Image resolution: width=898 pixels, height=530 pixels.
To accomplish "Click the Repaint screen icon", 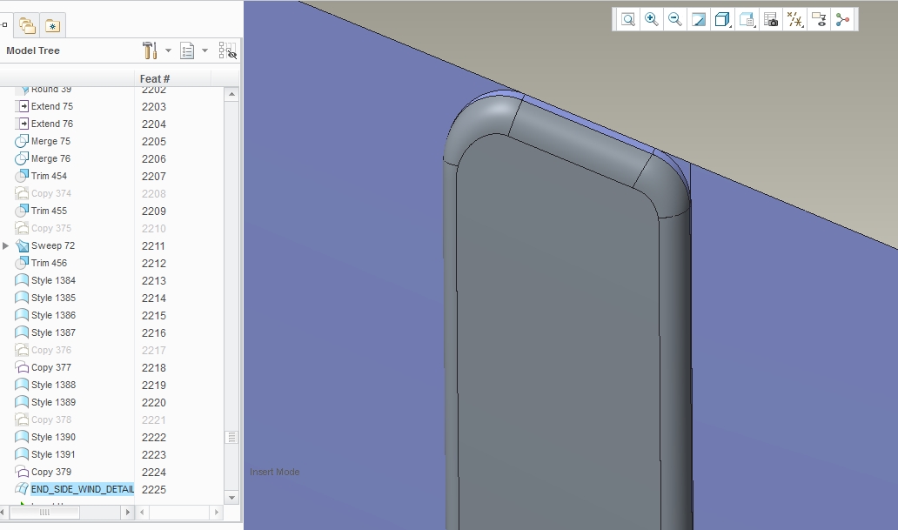I will [699, 19].
